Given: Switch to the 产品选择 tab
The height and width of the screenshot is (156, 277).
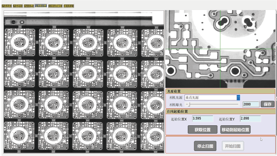Looking at the screenshot, I should coord(7,6).
